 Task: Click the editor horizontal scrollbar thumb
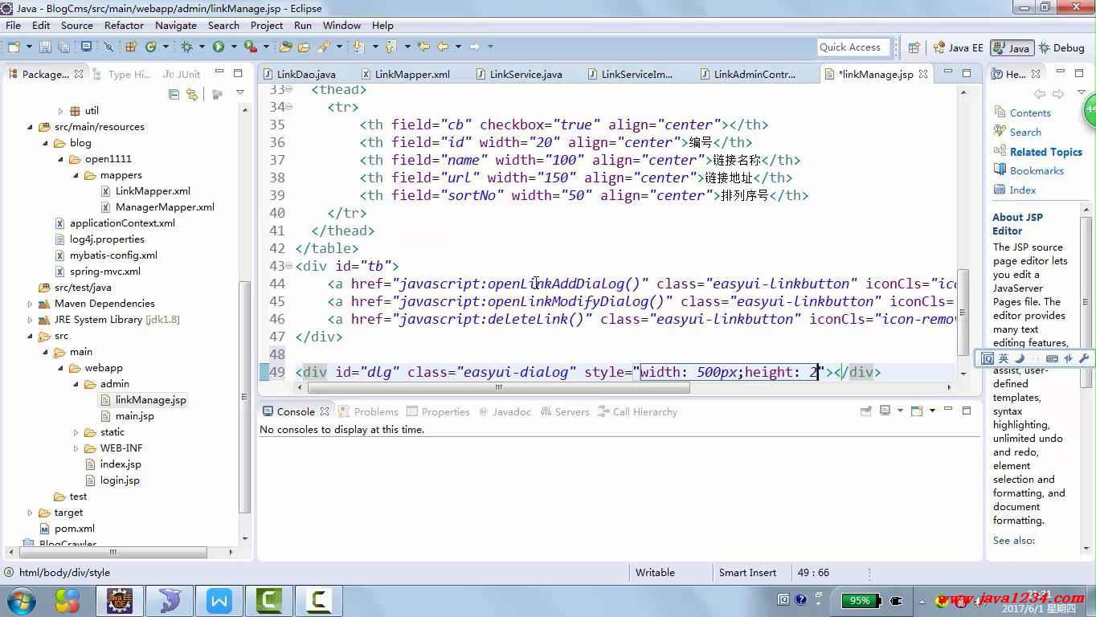(499, 387)
